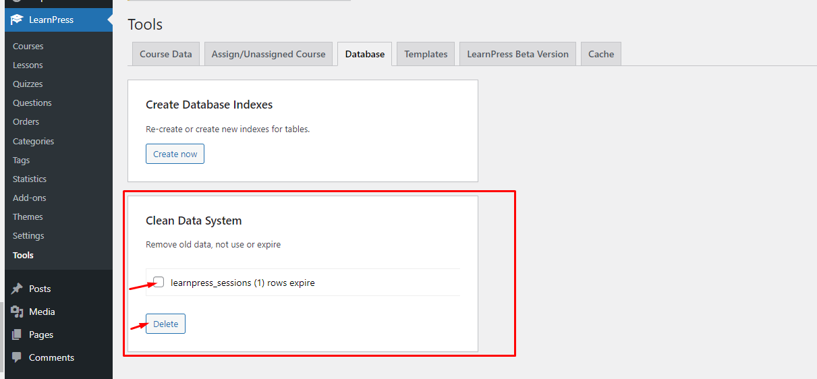Go to Themes in LearnPress submenu
817x379 pixels.
pos(28,216)
